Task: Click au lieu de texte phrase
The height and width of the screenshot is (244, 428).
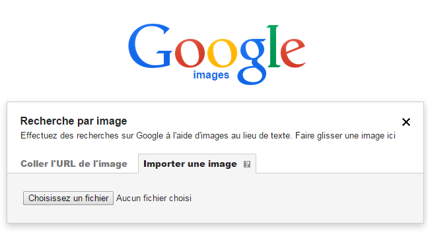Action: [x=262, y=135]
